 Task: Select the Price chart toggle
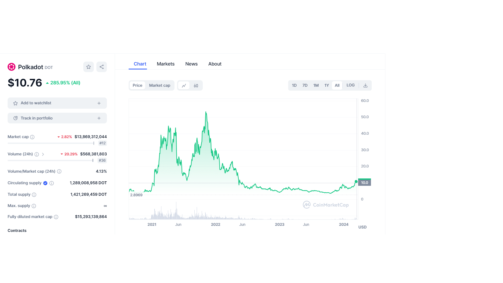coord(137,85)
